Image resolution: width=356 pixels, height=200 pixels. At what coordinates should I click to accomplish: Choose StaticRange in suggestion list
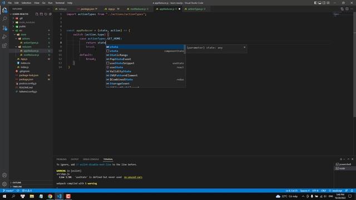point(145,55)
